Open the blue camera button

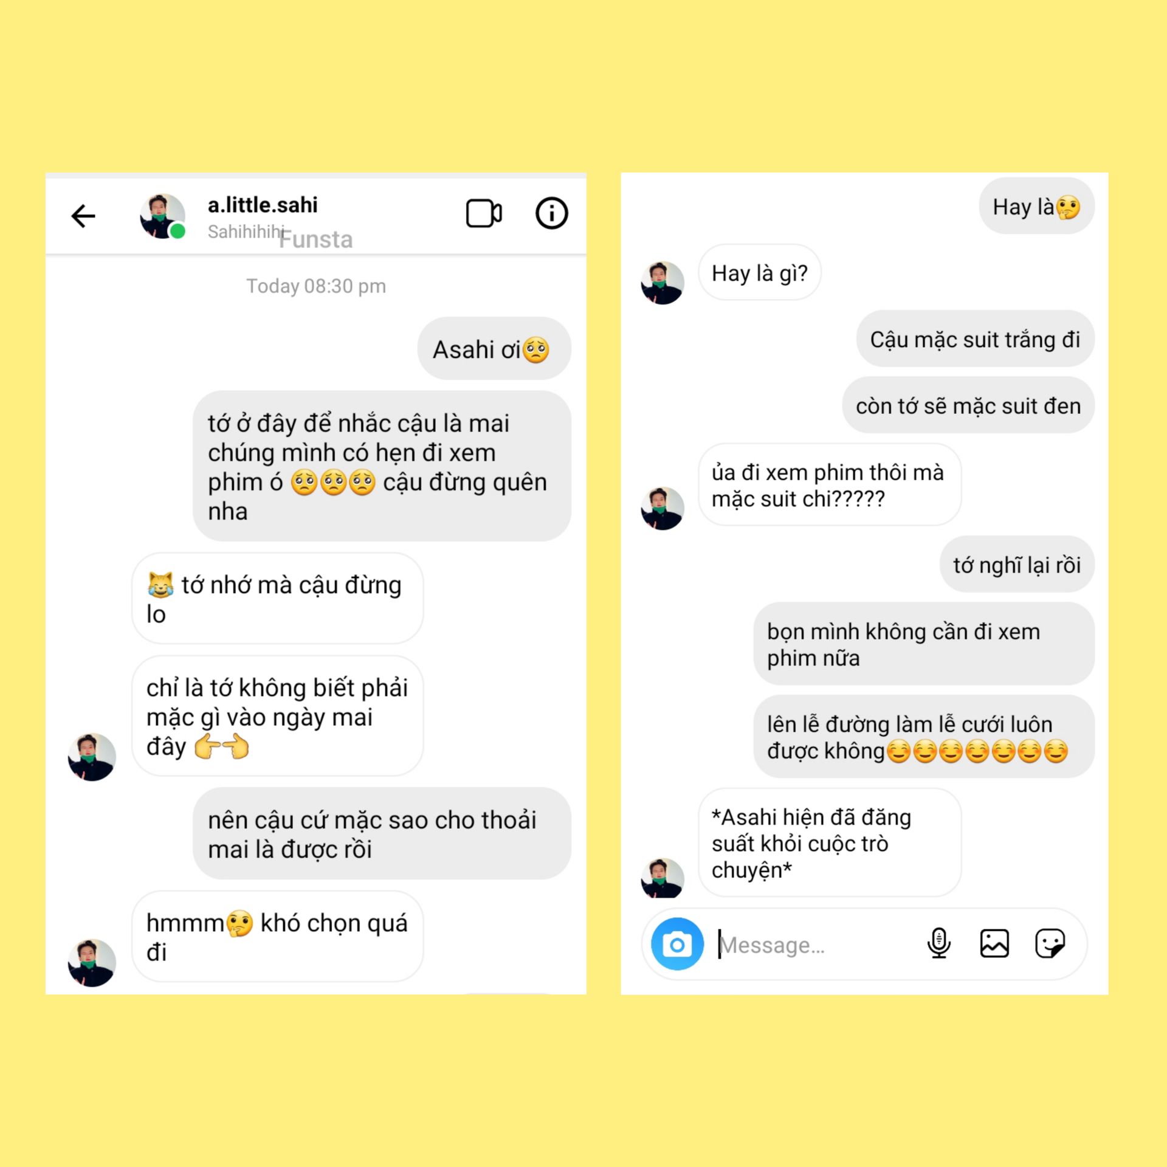pyautogui.click(x=677, y=944)
